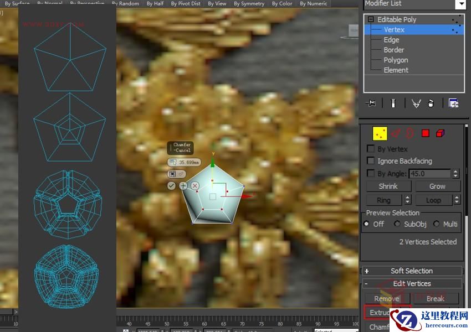The image size is (471, 332).
Task: Expand the Soft Selection rollout
Action: [x=412, y=271]
